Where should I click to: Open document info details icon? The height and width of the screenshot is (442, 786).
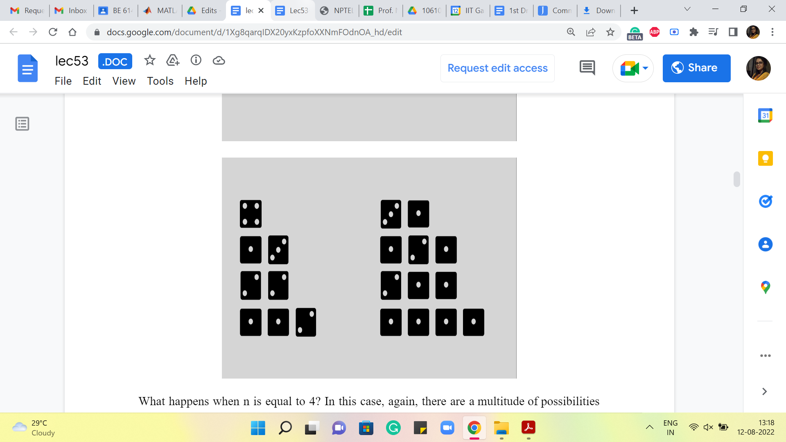tap(196, 61)
